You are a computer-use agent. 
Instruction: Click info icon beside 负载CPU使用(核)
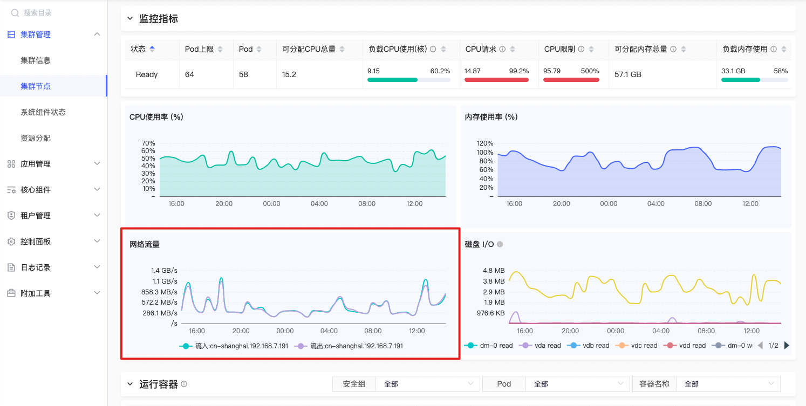point(433,49)
